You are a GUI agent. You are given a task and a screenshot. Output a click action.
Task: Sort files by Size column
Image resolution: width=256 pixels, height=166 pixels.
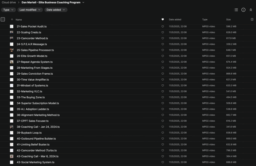click(228, 19)
